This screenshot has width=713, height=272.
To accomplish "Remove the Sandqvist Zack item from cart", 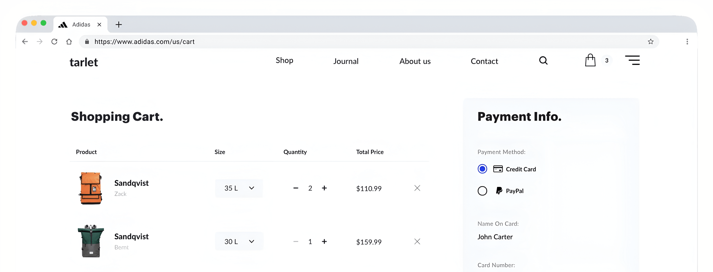I will click(x=417, y=188).
